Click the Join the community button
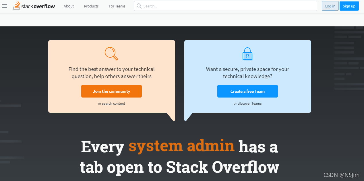364x181 pixels. pyautogui.click(x=111, y=91)
